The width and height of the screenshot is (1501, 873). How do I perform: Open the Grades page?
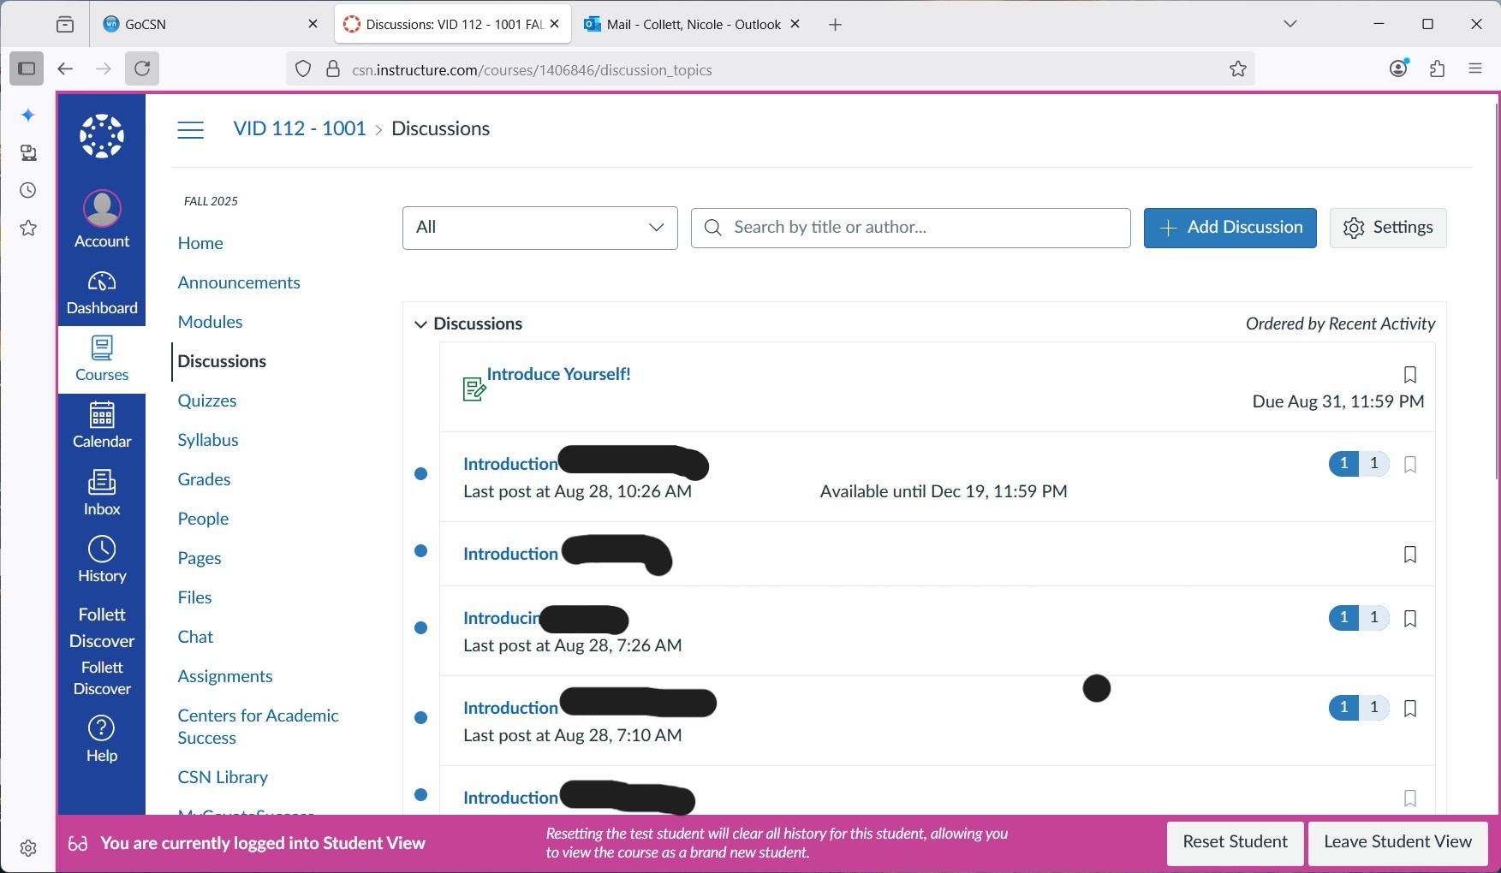pos(204,479)
